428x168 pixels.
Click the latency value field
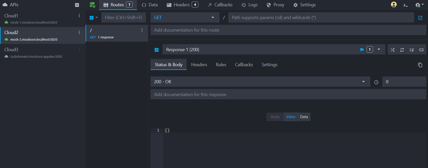404,82
